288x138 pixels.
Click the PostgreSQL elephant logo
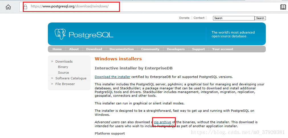pyautogui.click(x=60, y=34)
